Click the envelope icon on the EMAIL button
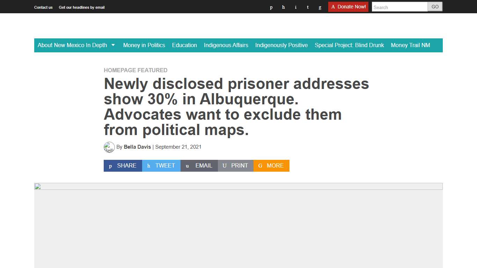477x268 pixels. pos(187,166)
